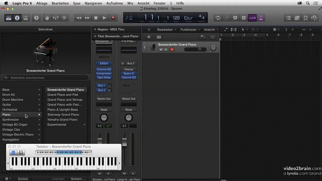Open the Mix menu

130,3
